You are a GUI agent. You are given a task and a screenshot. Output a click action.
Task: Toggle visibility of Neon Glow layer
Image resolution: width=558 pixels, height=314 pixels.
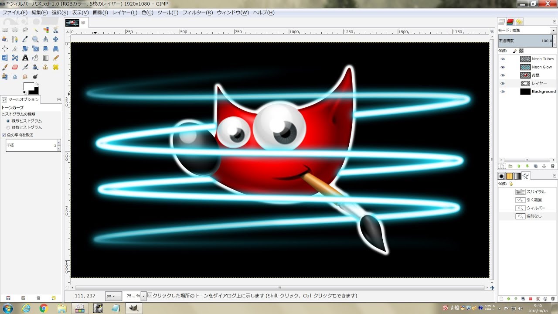(503, 67)
